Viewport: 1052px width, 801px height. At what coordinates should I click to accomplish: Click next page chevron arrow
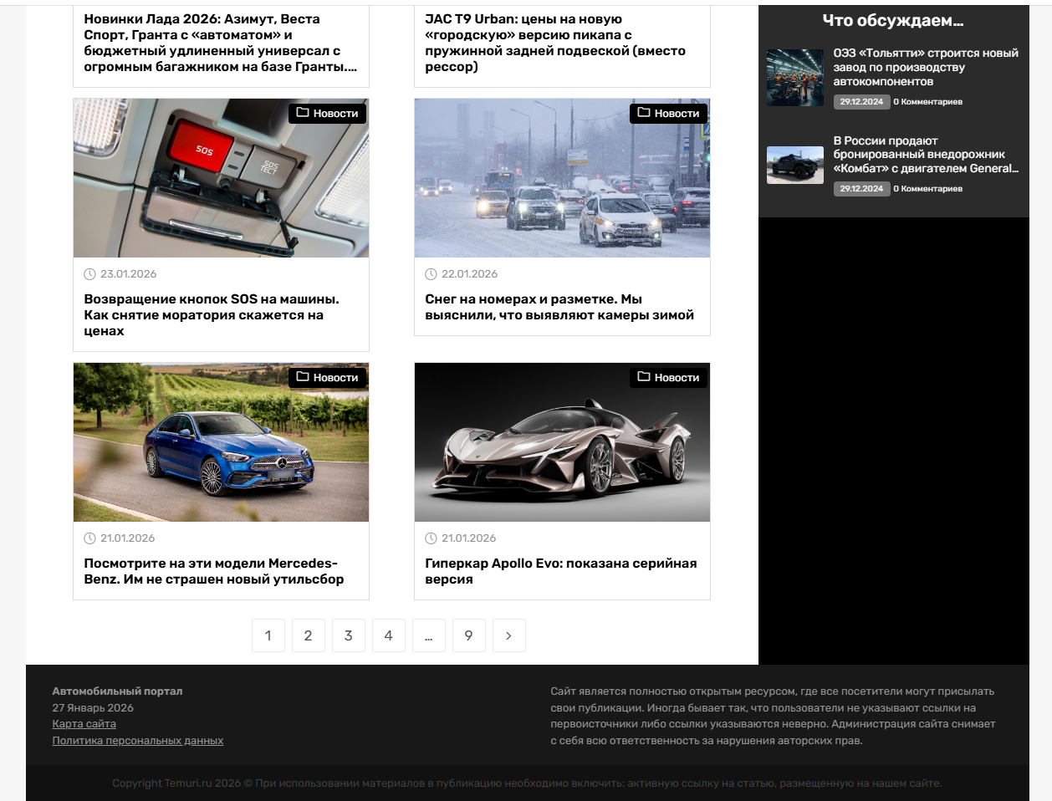point(509,635)
